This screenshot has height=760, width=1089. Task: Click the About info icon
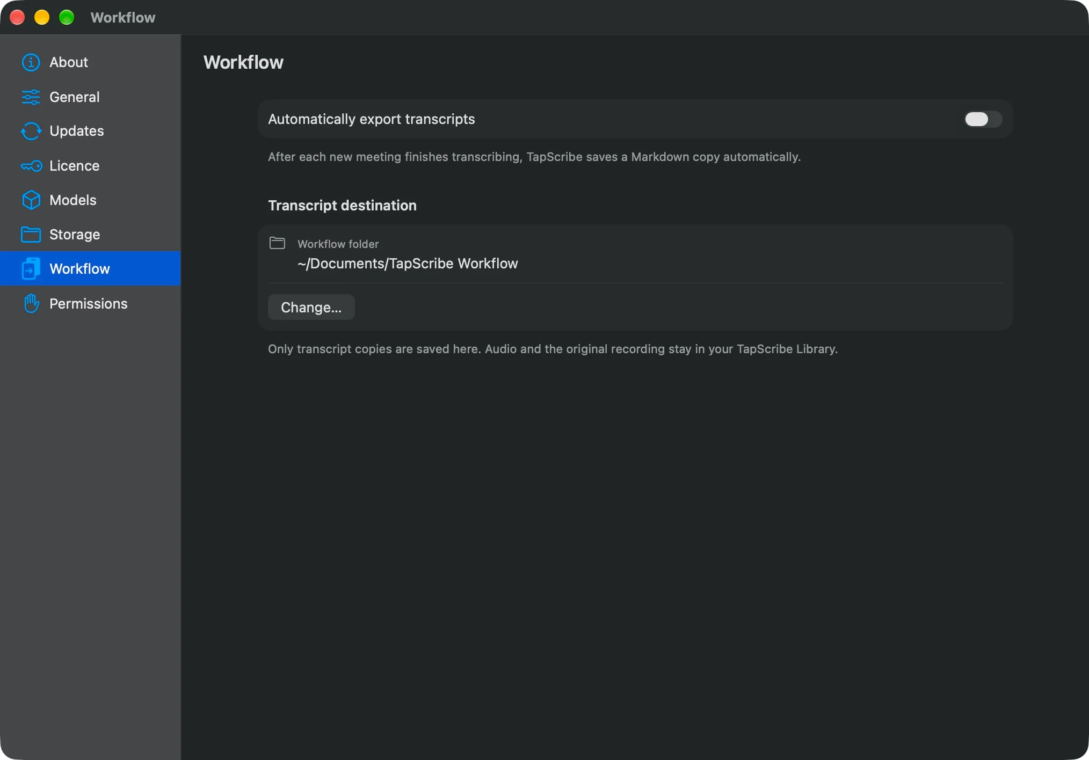click(x=31, y=62)
